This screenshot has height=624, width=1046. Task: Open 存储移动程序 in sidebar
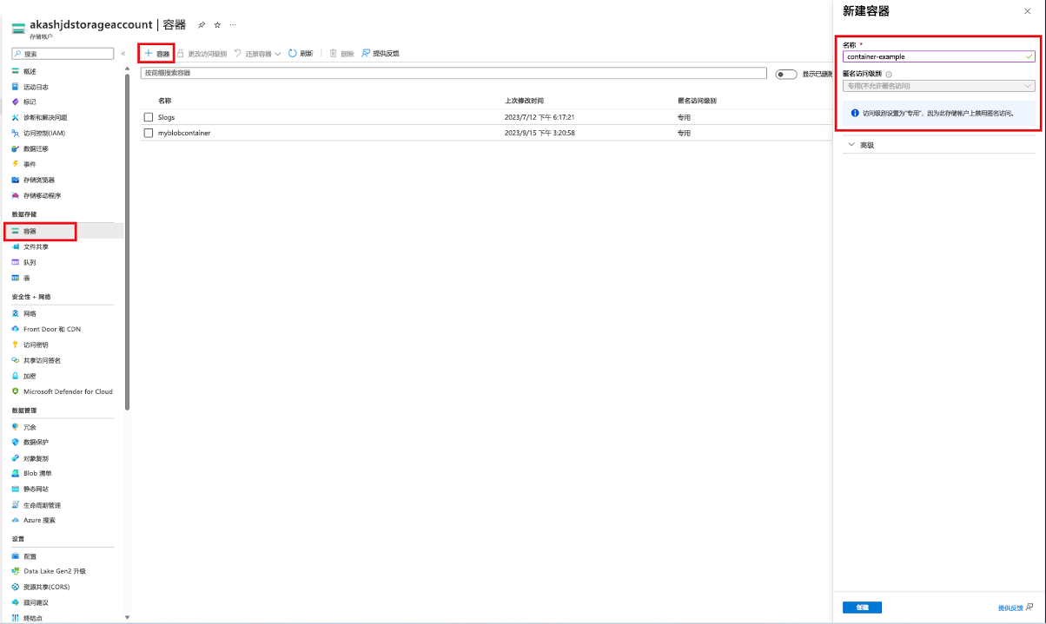pyautogui.click(x=42, y=195)
